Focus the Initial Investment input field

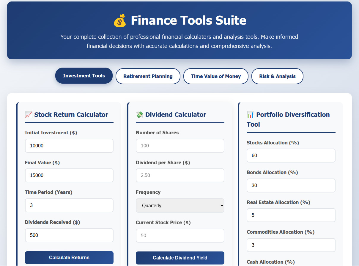coord(69,146)
